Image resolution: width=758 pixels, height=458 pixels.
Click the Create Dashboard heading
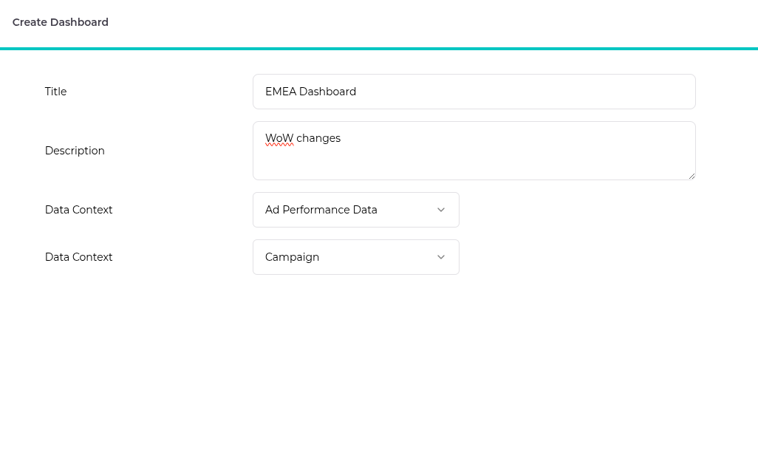point(61,22)
